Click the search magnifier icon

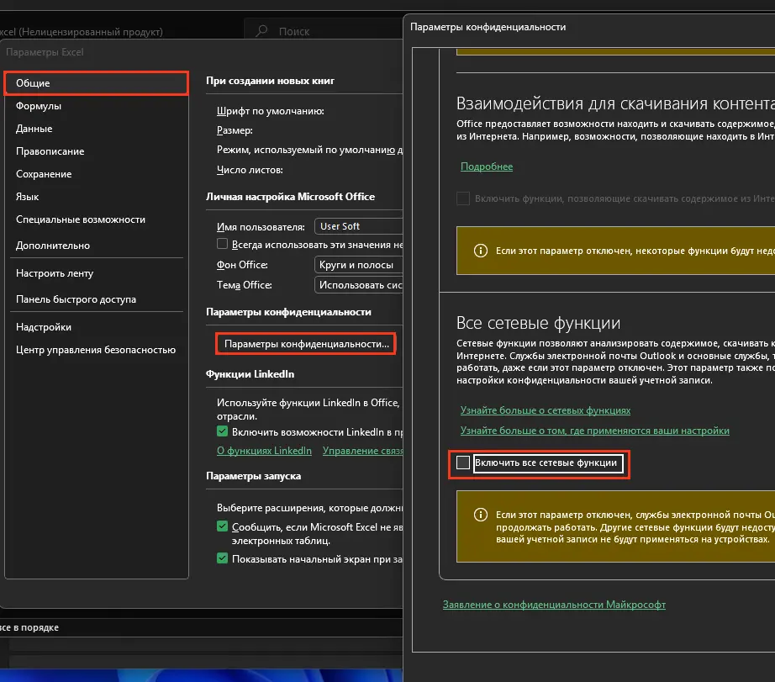[262, 31]
